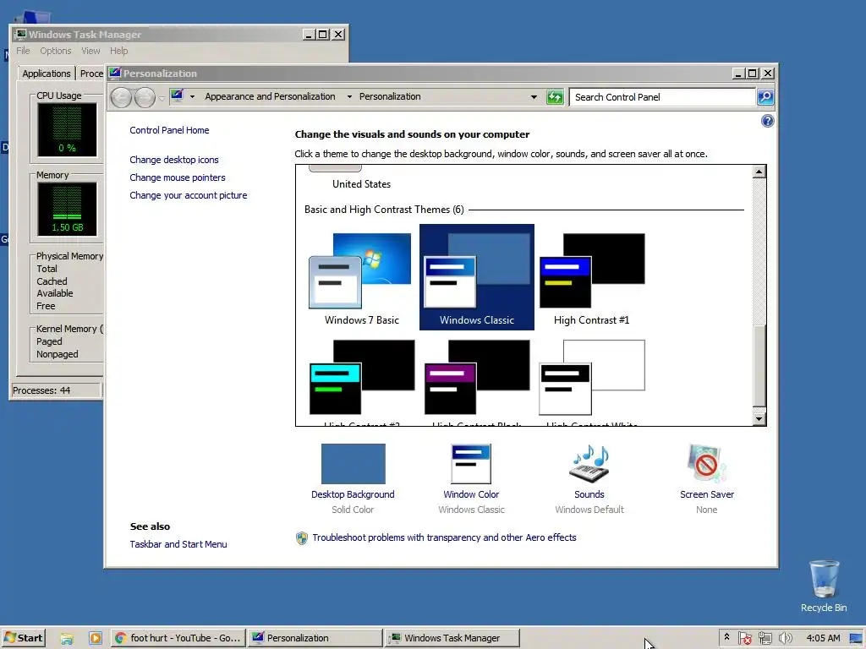Open Taskbar and Start Menu link
866x649 pixels.
[x=178, y=544]
